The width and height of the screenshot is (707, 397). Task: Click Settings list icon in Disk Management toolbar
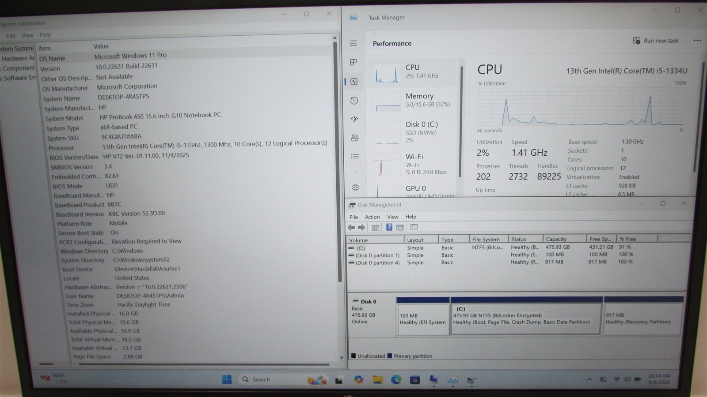[x=414, y=227]
